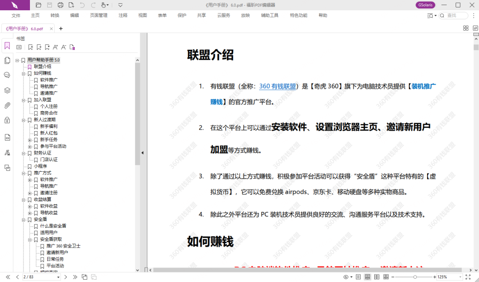
Task: Click the add new bookmark icon
Action: (x=39, y=47)
